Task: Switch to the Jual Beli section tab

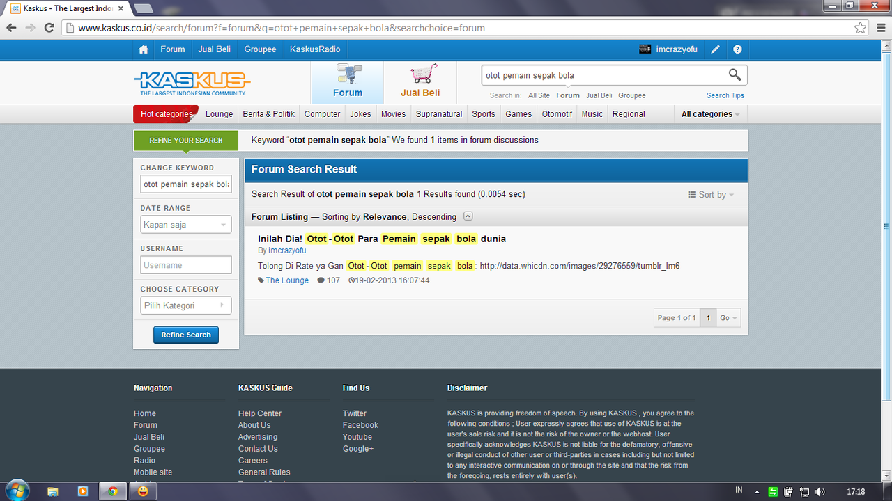Action: (420, 83)
